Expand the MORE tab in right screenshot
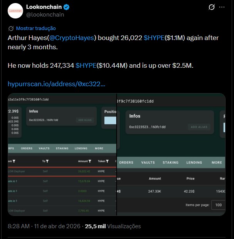Viewport: 234px width, 239px height. (217, 162)
